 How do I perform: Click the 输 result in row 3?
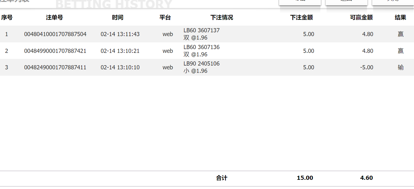[401, 67]
